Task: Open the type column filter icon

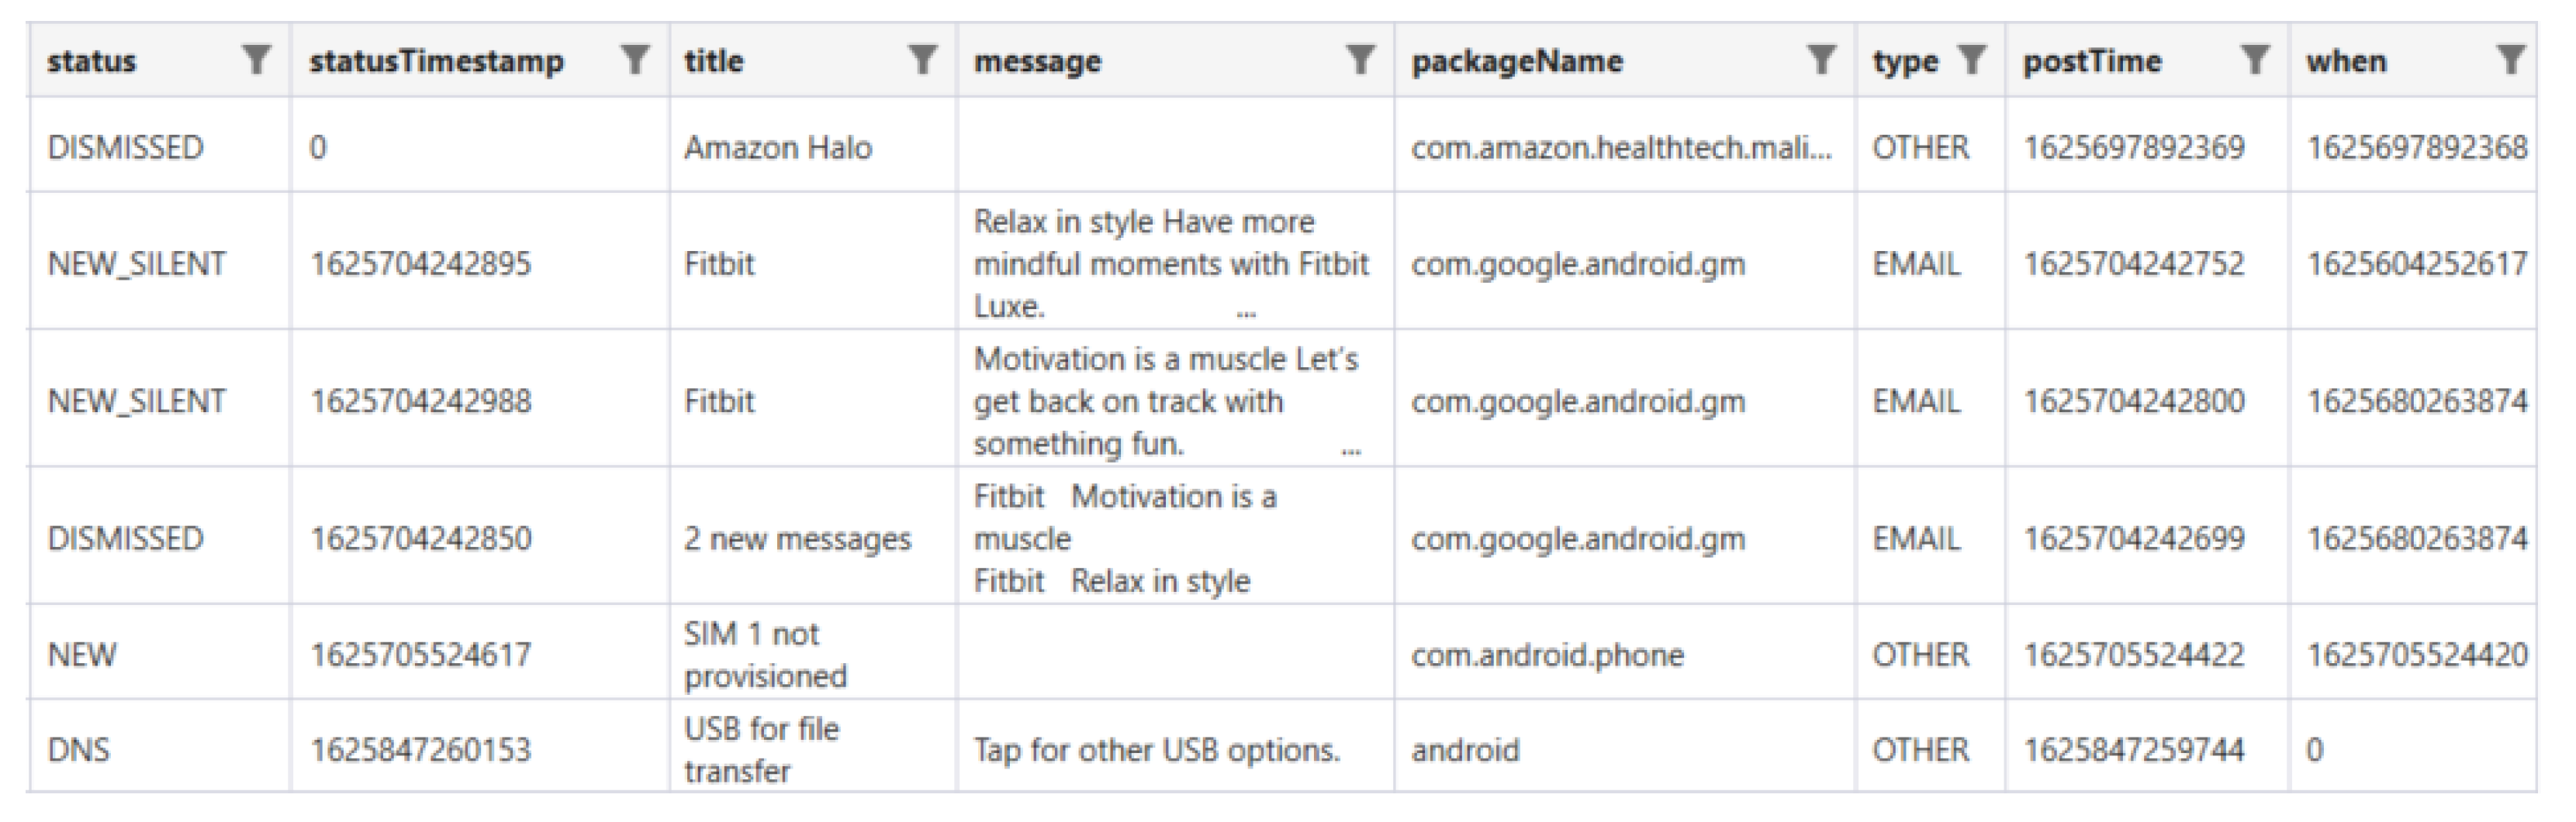Action: pos(1970,60)
